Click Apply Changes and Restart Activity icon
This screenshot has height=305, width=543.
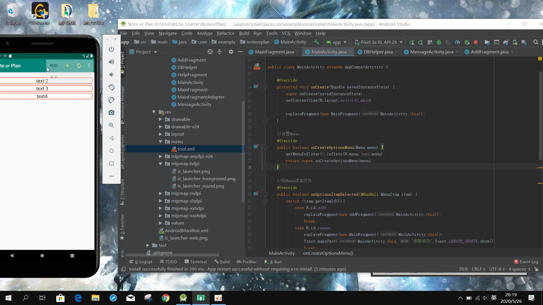pos(421,42)
